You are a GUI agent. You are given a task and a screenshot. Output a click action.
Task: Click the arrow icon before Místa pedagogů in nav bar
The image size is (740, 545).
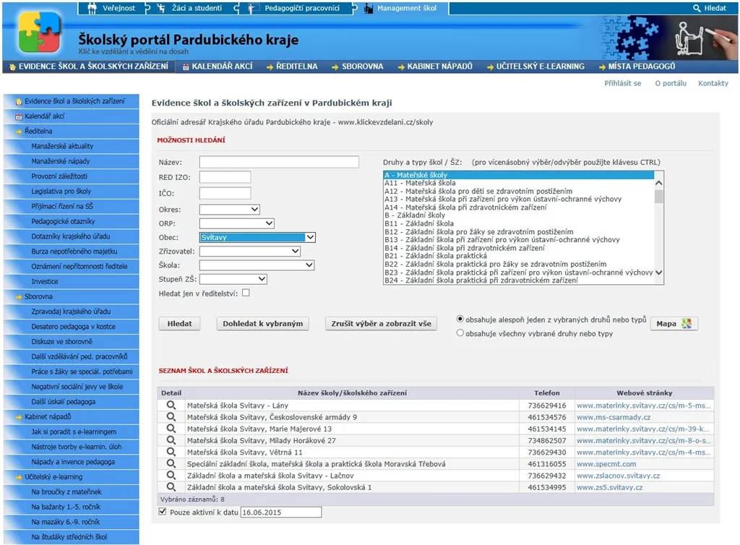[x=602, y=67]
